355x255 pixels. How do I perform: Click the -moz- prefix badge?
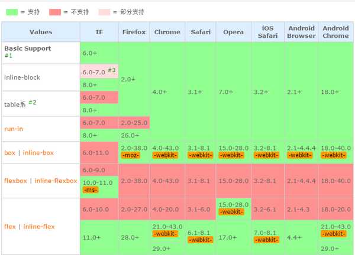(x=130, y=155)
